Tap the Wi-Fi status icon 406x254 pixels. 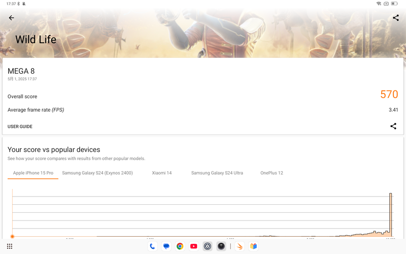click(x=379, y=4)
